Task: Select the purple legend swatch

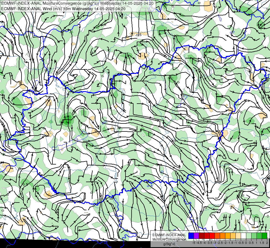Action: click(196, 236)
